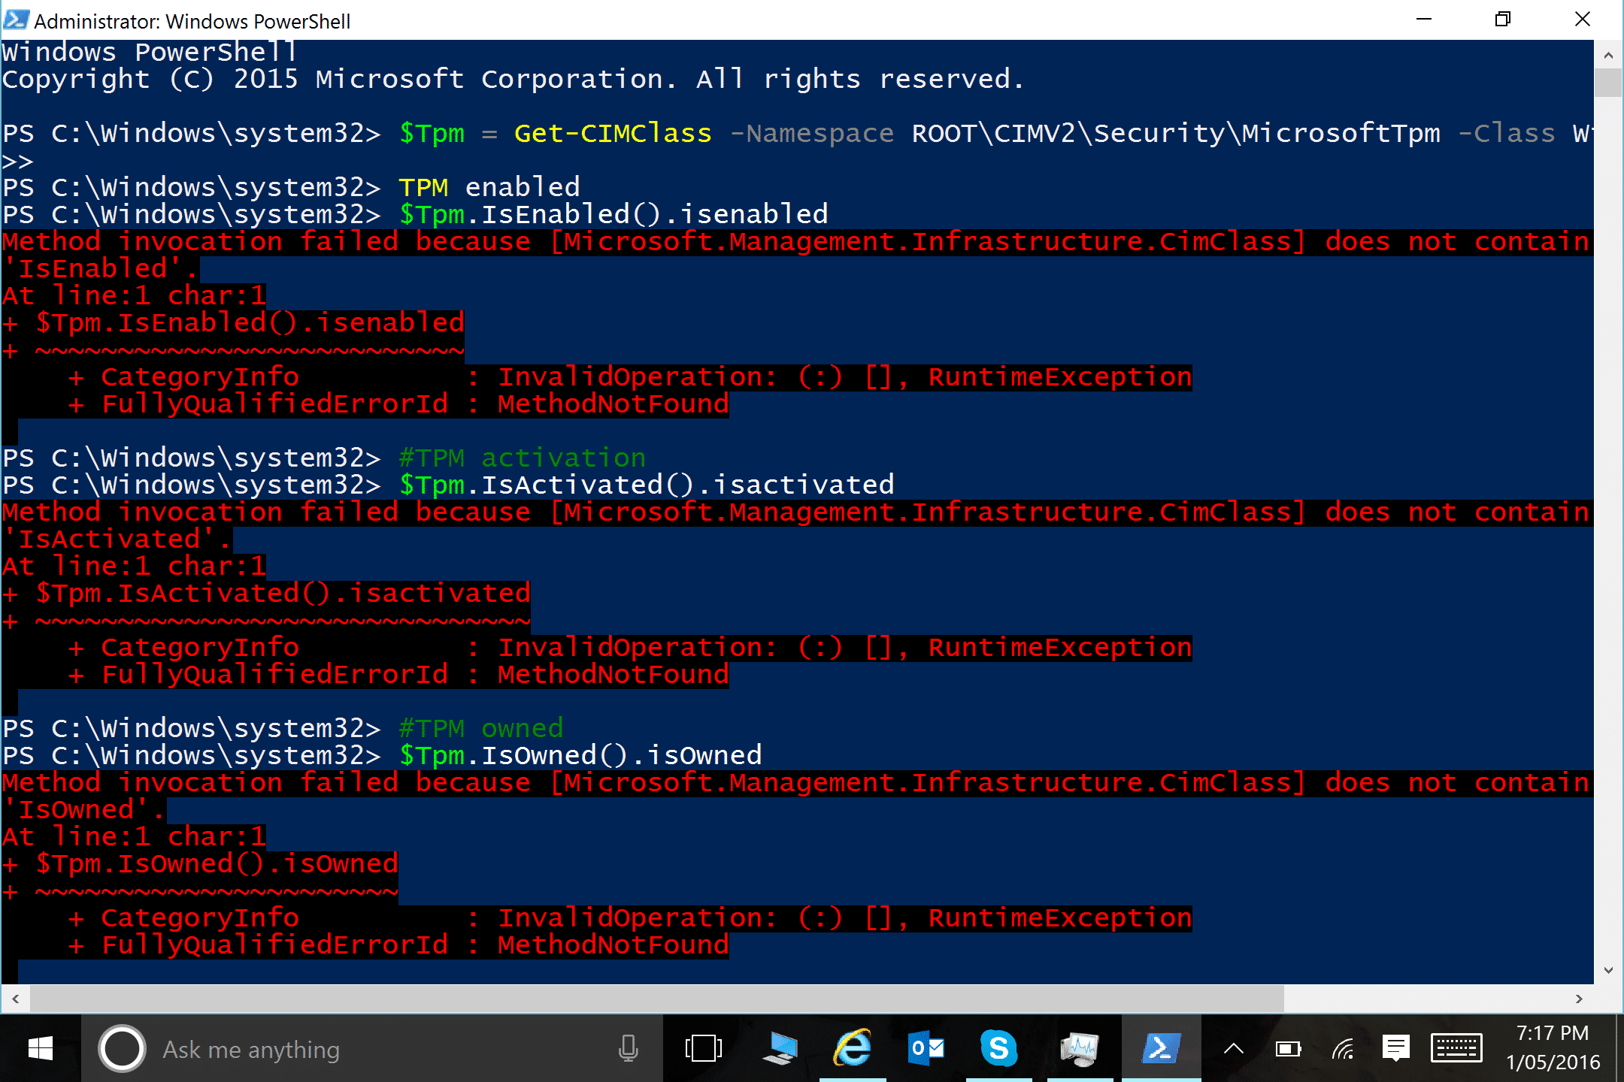Image resolution: width=1624 pixels, height=1082 pixels.
Task: Open the Resource Monitor taskbar icon
Action: pyautogui.click(x=1079, y=1049)
